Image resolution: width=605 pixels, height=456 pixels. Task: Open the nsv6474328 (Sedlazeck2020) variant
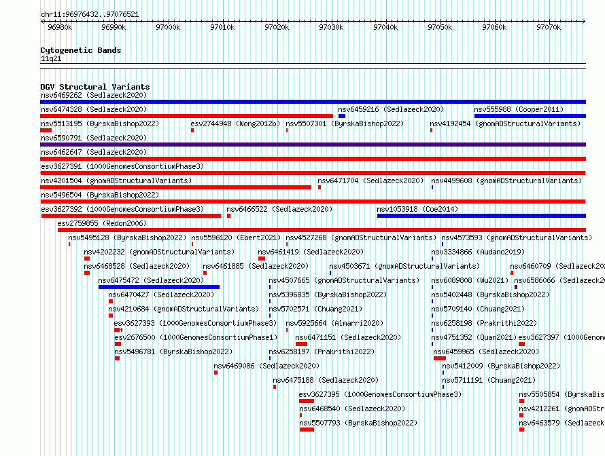click(94, 109)
